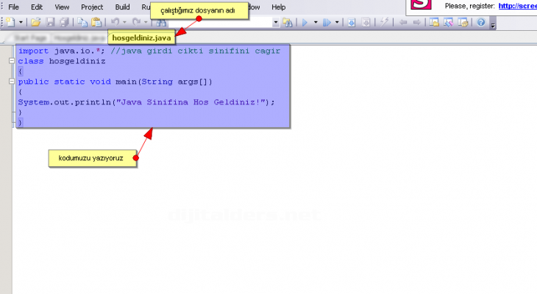The width and height of the screenshot is (537, 294).
Task: Open the New file dropdown arrow
Action: (x=21, y=23)
